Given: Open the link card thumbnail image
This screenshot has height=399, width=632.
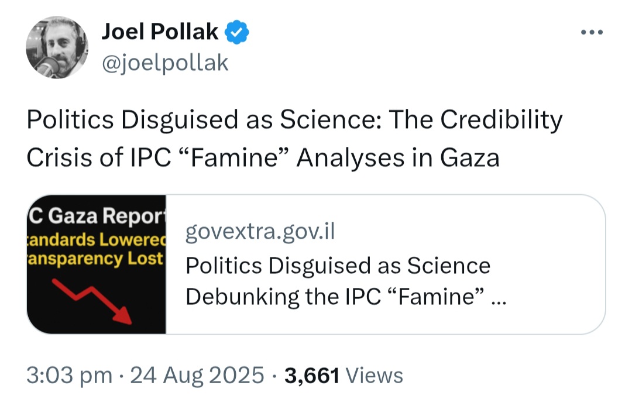Looking at the screenshot, I should 97,264.
